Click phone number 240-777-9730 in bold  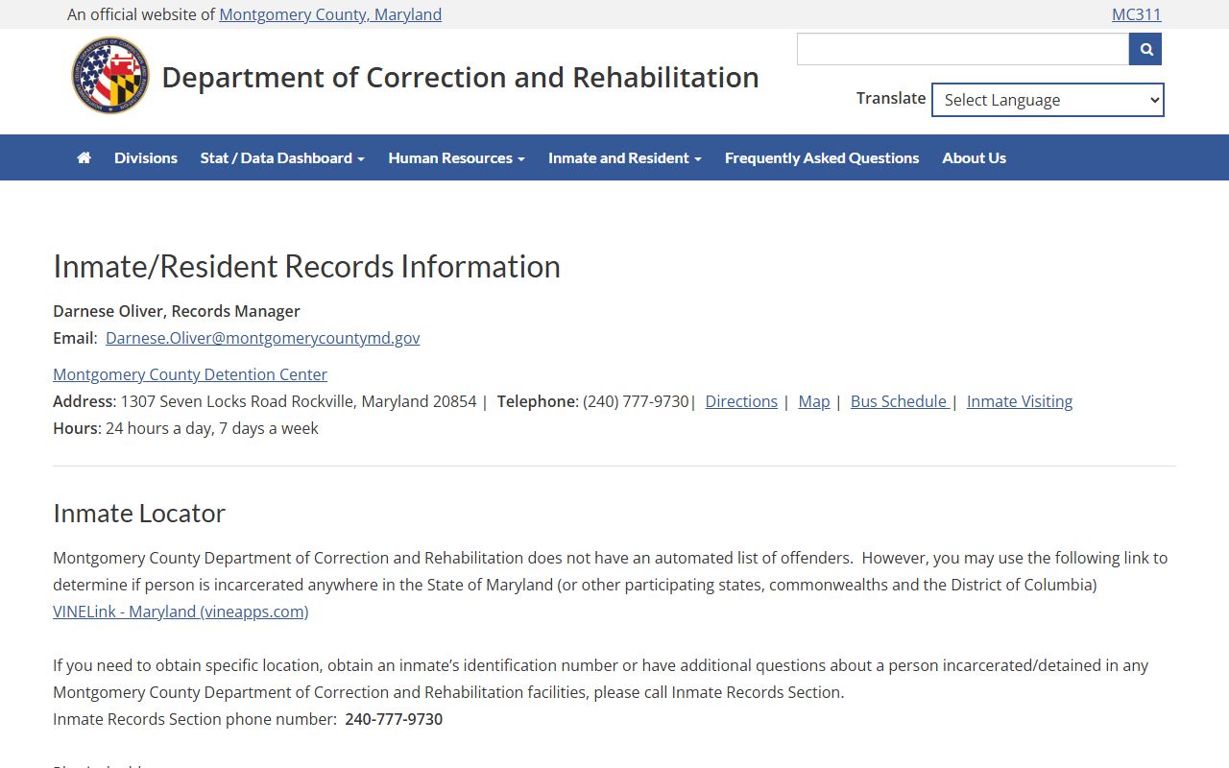394,719
